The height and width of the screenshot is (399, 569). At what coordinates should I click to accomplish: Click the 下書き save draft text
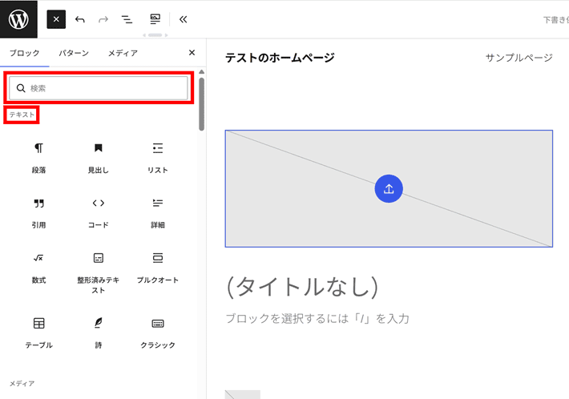pos(556,20)
